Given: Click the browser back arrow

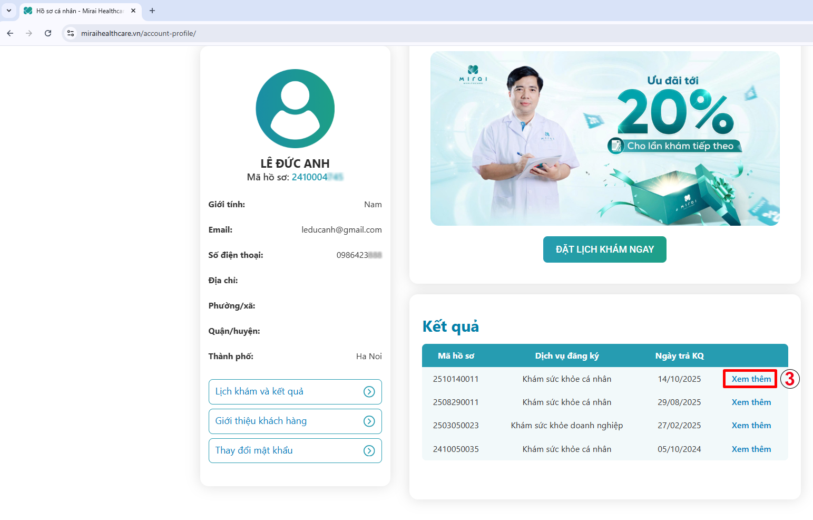Looking at the screenshot, I should 10,33.
